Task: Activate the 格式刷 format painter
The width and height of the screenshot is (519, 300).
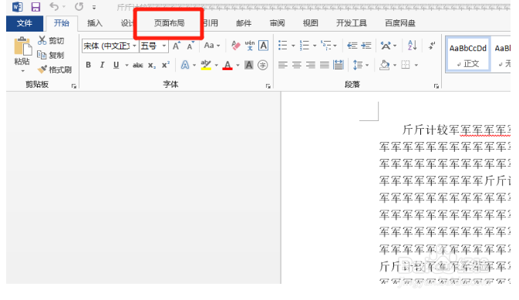Action: pyautogui.click(x=55, y=69)
